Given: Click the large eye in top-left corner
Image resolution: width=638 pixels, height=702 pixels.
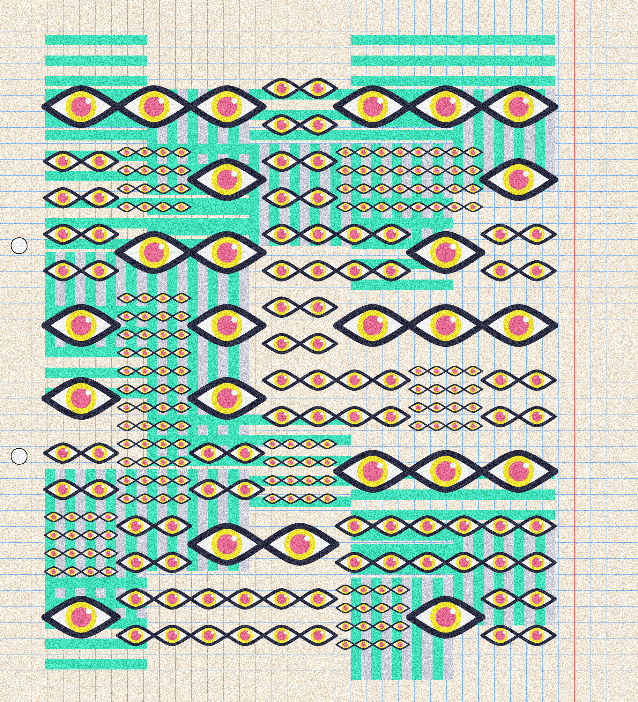Looking at the screenshot, I should [x=81, y=106].
